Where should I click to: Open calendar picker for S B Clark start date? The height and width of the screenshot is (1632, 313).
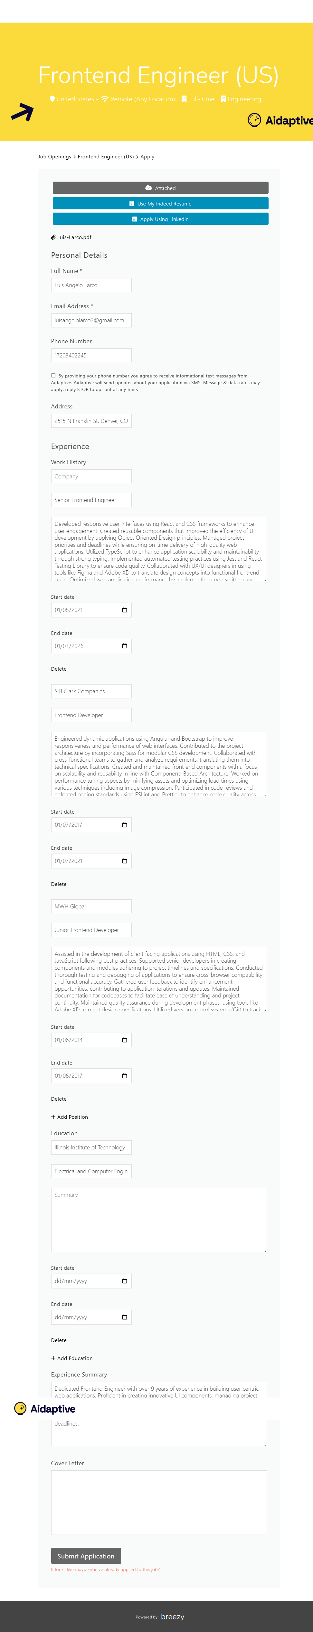point(125,825)
